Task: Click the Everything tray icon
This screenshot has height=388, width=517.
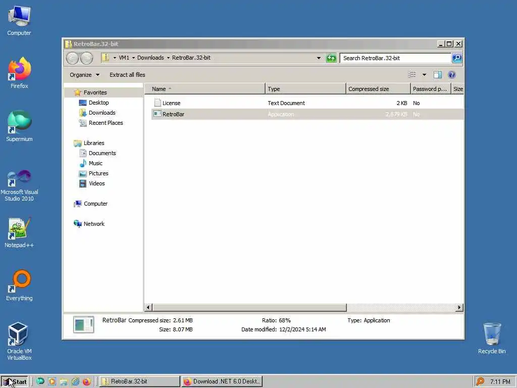Action: coord(480,381)
